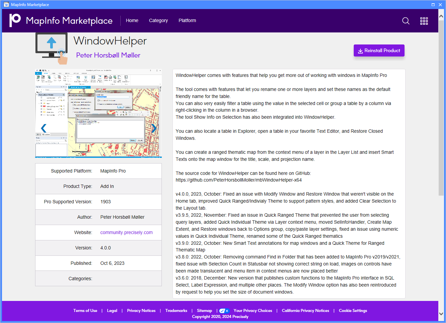
Task: Open the search magnifier icon
Action: tap(406, 21)
